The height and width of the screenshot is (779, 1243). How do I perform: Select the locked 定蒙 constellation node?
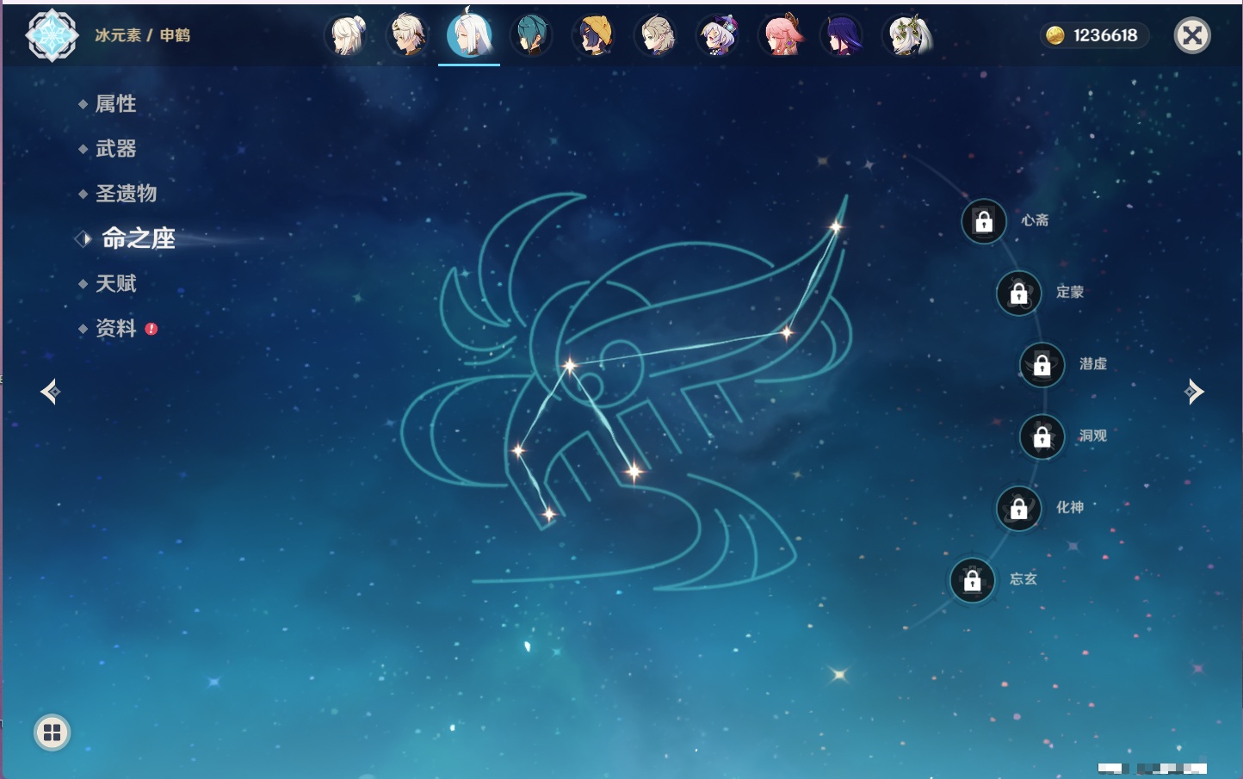point(1018,294)
